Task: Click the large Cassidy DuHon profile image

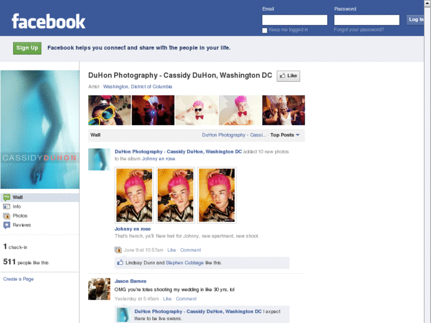Action: [x=40, y=129]
